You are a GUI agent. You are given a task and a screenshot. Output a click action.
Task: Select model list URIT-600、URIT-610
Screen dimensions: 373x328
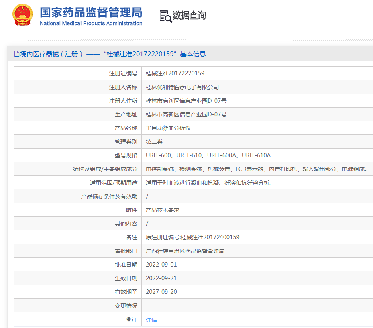[x=208, y=155]
